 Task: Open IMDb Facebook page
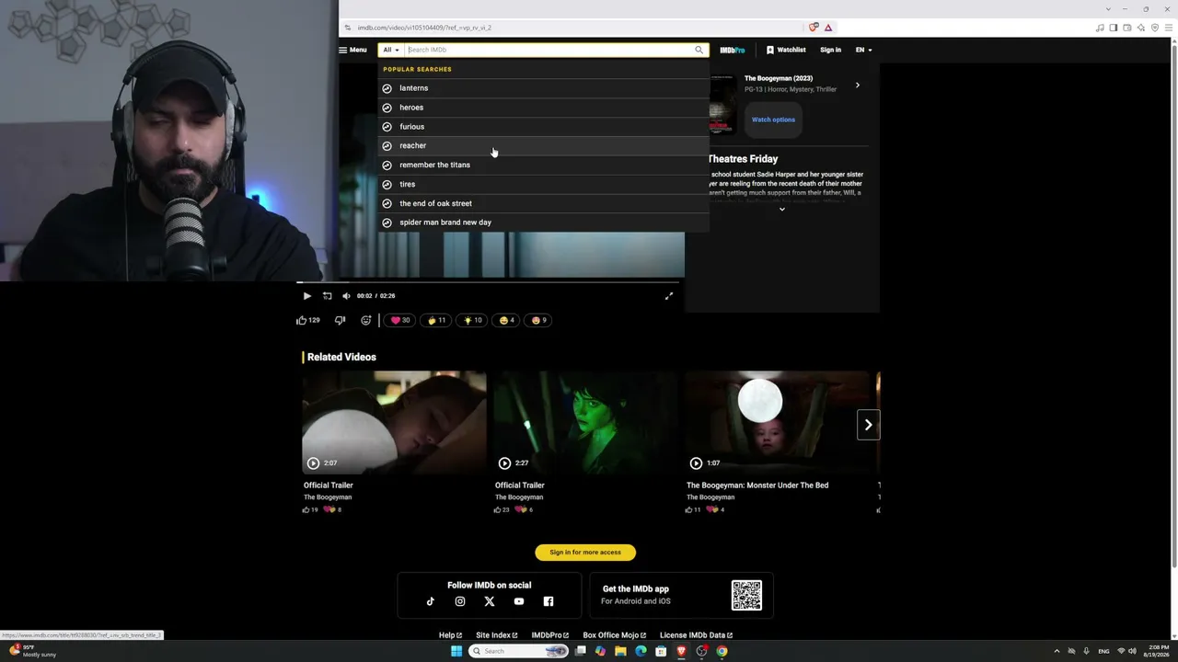point(549,601)
